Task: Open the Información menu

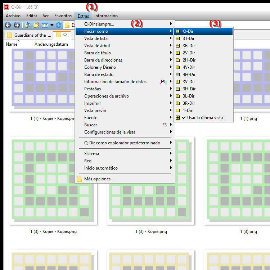Action: coord(106,16)
